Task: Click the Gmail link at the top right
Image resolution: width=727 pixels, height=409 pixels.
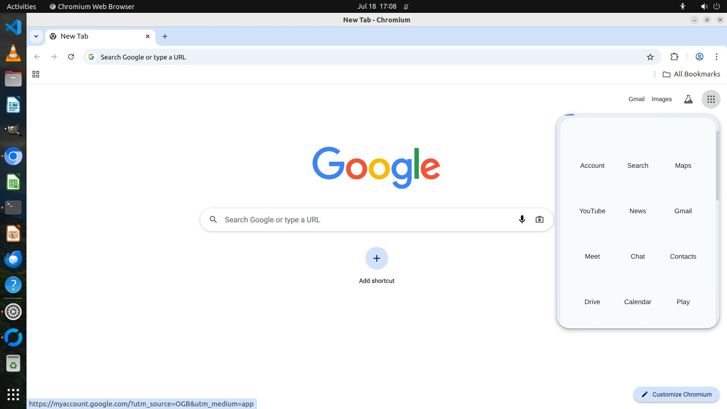Action: coord(636,99)
